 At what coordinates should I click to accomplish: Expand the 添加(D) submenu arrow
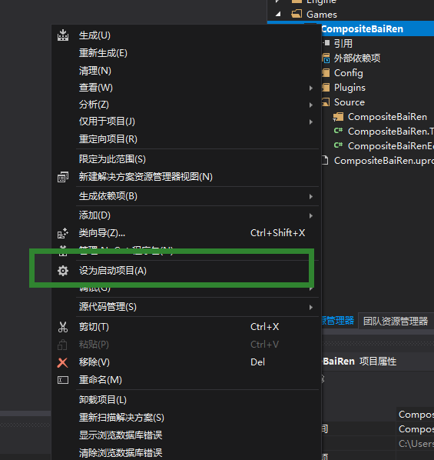pyautogui.click(x=311, y=216)
